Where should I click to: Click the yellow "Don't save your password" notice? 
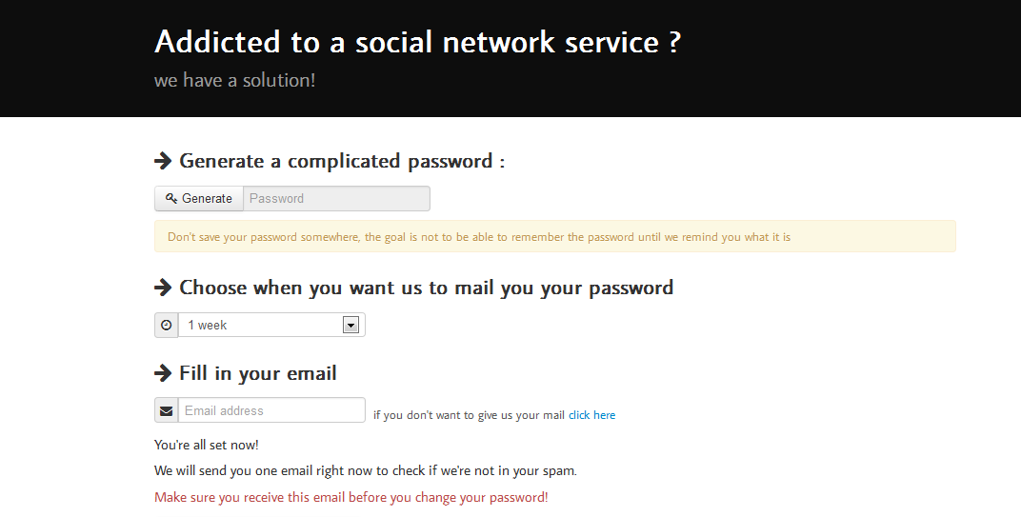point(554,237)
